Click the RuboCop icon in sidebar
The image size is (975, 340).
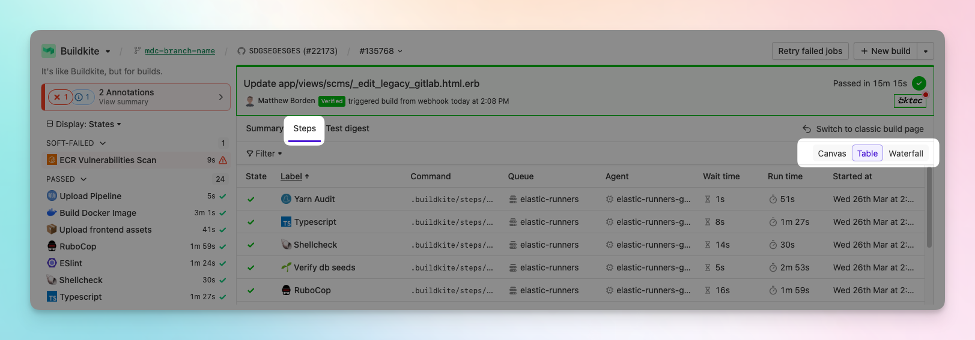click(x=52, y=246)
